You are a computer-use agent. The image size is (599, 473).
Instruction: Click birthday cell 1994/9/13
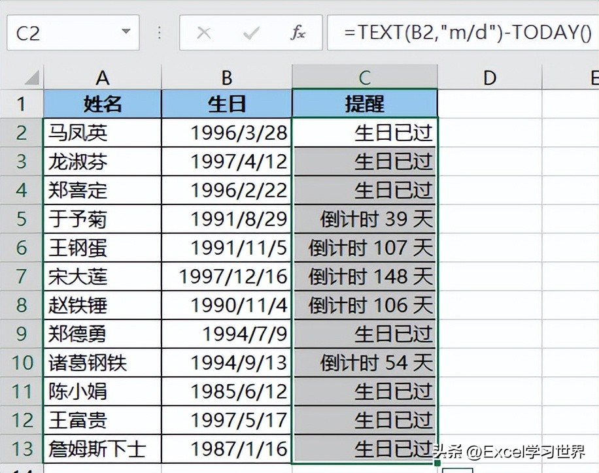click(x=226, y=363)
